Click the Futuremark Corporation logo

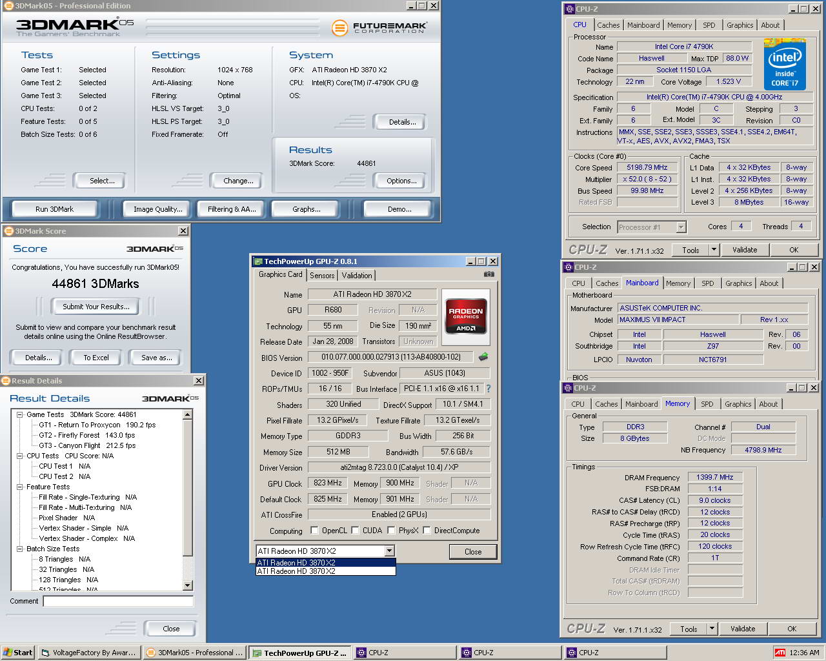(379, 28)
